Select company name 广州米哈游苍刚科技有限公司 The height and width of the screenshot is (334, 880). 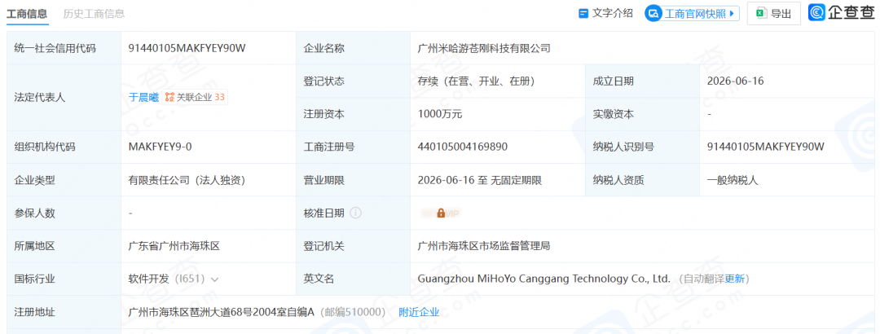(x=484, y=48)
